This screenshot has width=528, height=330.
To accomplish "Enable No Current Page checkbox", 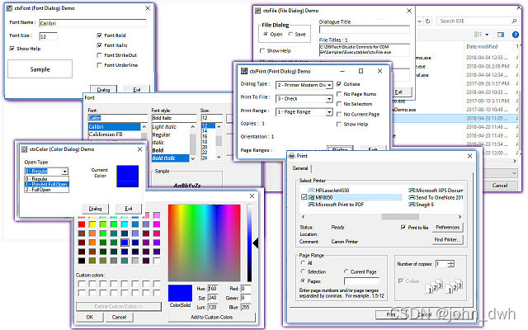I will tap(339, 114).
